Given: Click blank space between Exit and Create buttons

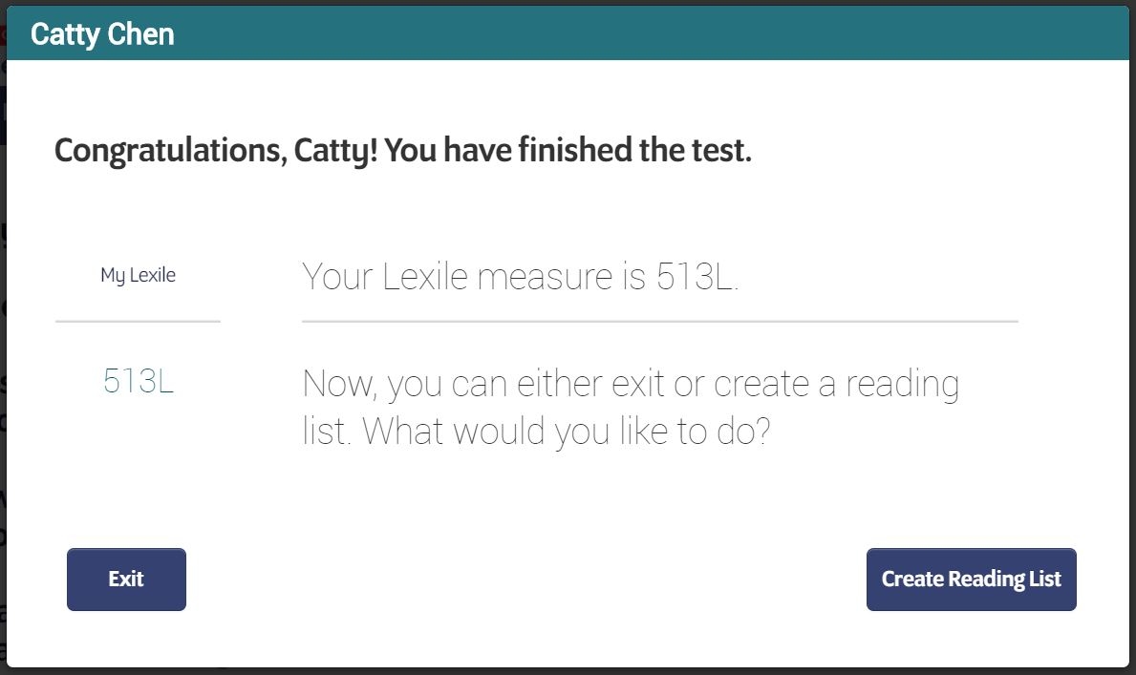Looking at the screenshot, I should pyautogui.click(x=525, y=580).
